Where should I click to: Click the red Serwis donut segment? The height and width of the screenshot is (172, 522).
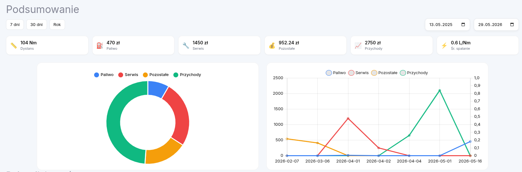tap(179, 115)
